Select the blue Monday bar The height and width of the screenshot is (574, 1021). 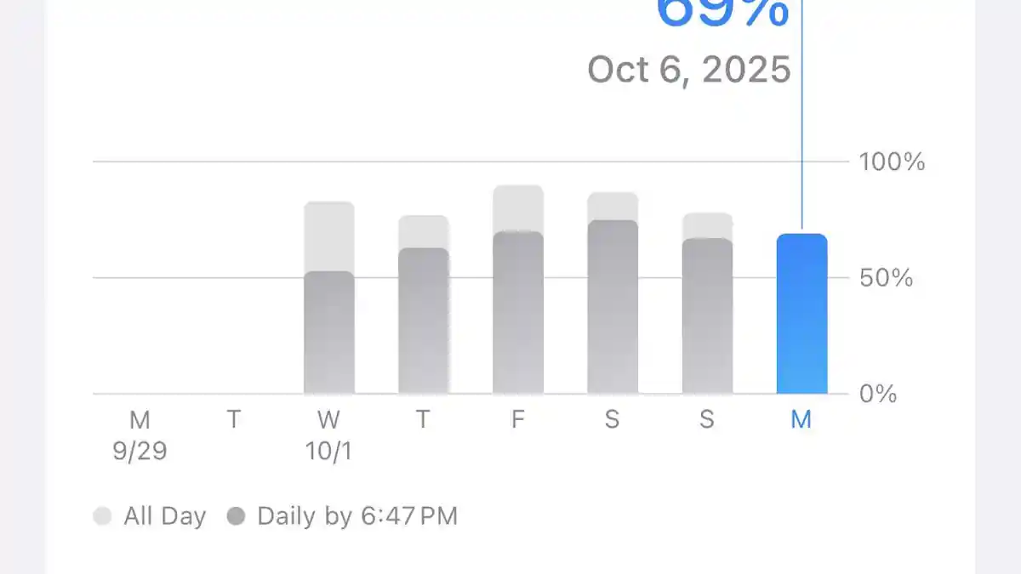(801, 315)
